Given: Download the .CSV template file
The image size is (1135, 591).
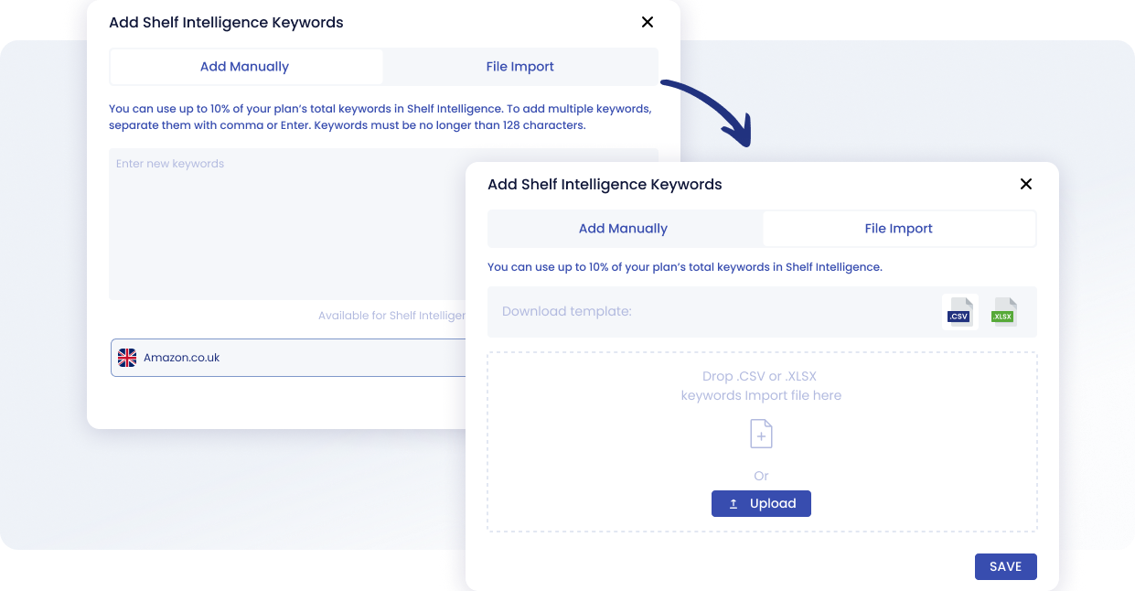Looking at the screenshot, I should point(958,312).
